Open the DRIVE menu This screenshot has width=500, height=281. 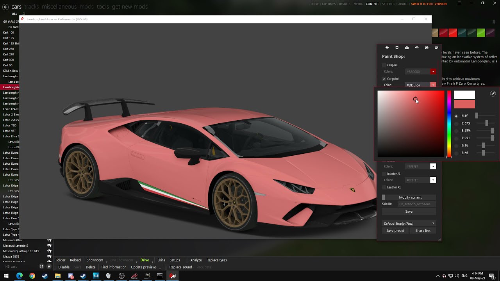(x=314, y=4)
